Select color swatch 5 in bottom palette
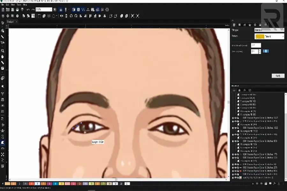Image resolution: width=287 pixels, height=191 pixels. point(32,184)
